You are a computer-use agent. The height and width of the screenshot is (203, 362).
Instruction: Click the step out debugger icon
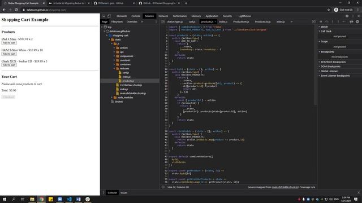point(338,21)
